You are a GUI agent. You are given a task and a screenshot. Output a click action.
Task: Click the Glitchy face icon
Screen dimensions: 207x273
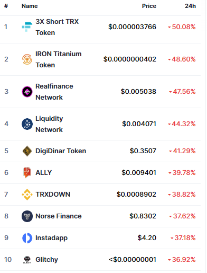point(27,260)
